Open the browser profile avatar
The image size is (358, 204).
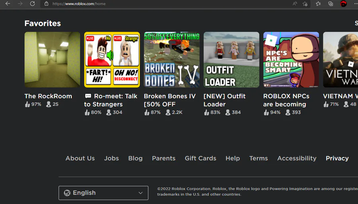click(343, 4)
